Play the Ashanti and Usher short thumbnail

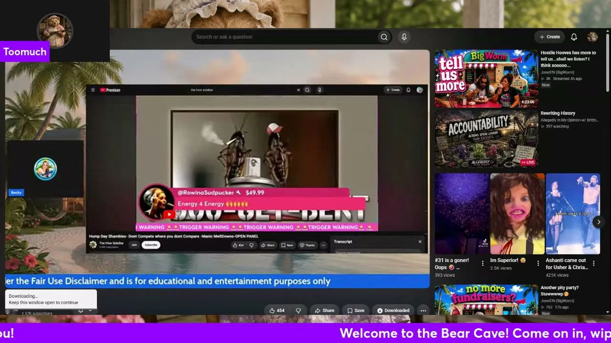click(x=573, y=213)
